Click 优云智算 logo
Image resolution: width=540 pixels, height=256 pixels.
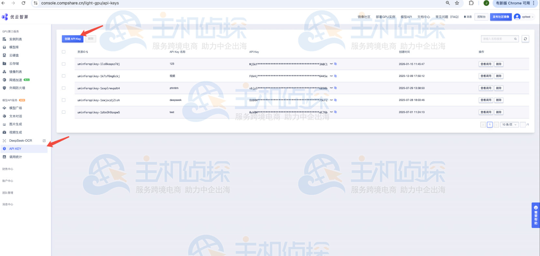15,17
